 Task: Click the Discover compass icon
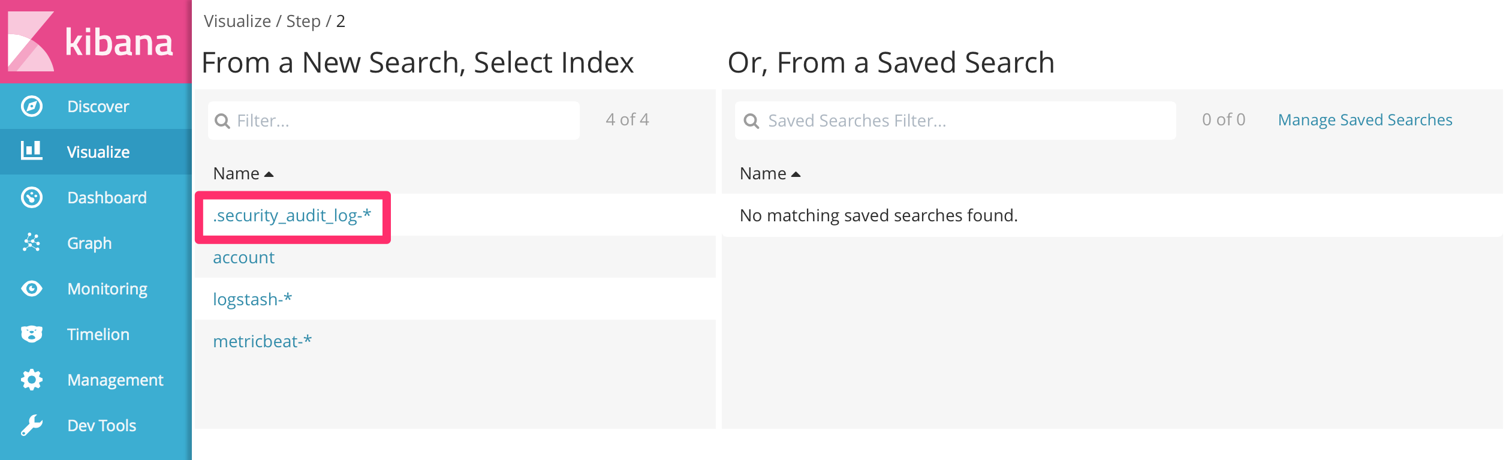(x=32, y=107)
